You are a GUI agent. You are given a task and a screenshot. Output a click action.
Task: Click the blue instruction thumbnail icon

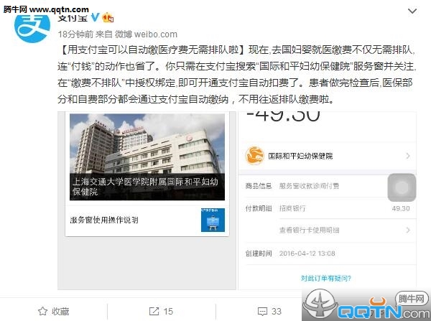(x=213, y=220)
